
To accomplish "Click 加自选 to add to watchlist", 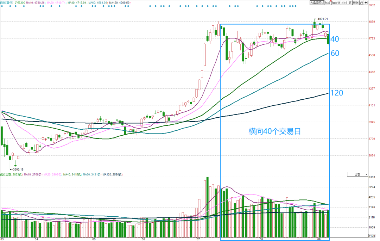I will [x=336, y=3].
